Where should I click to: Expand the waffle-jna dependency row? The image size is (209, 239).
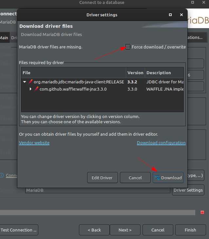(x=30, y=89)
